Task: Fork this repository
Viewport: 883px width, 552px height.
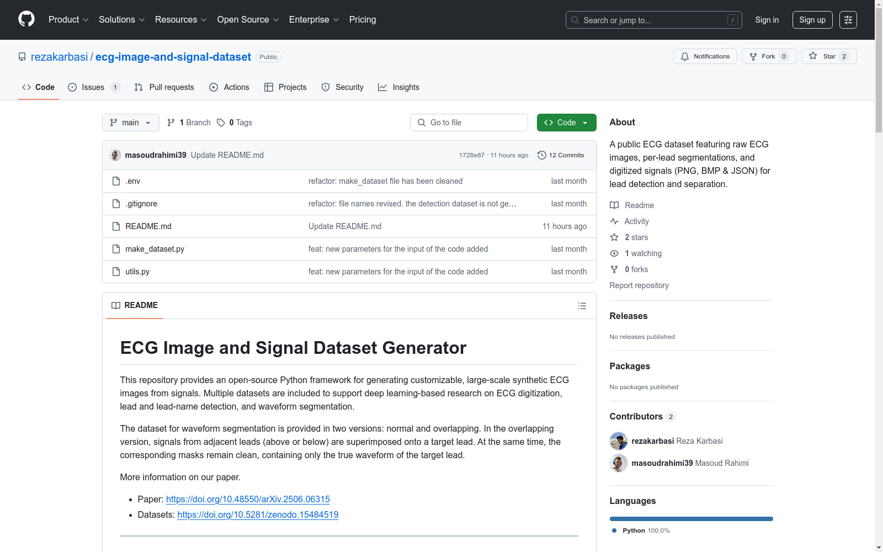Action: pyautogui.click(x=769, y=56)
